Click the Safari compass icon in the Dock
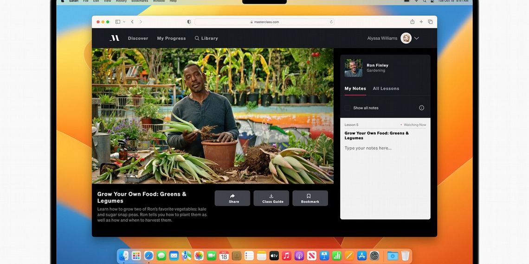Viewport: 529px width, 264px height. [x=149, y=256]
